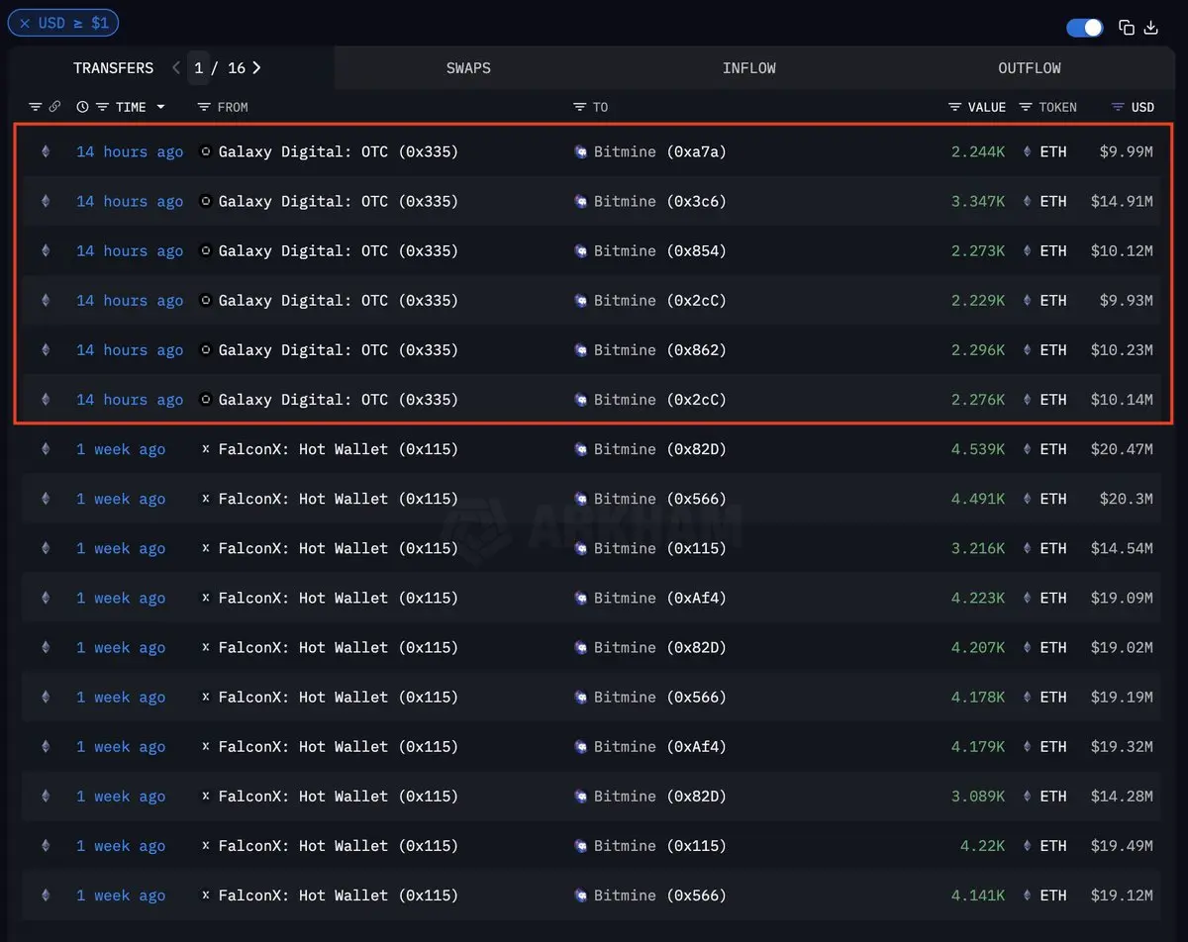Open Galaxy Digital: OTC (0x335) in the $14.91M row
The width and height of the screenshot is (1188, 942).
(339, 201)
